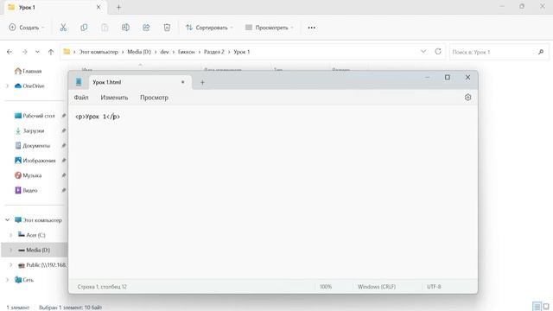Click the Copy icon in Explorer toolbar
Screen dimensions: 553x311
tap(84, 28)
